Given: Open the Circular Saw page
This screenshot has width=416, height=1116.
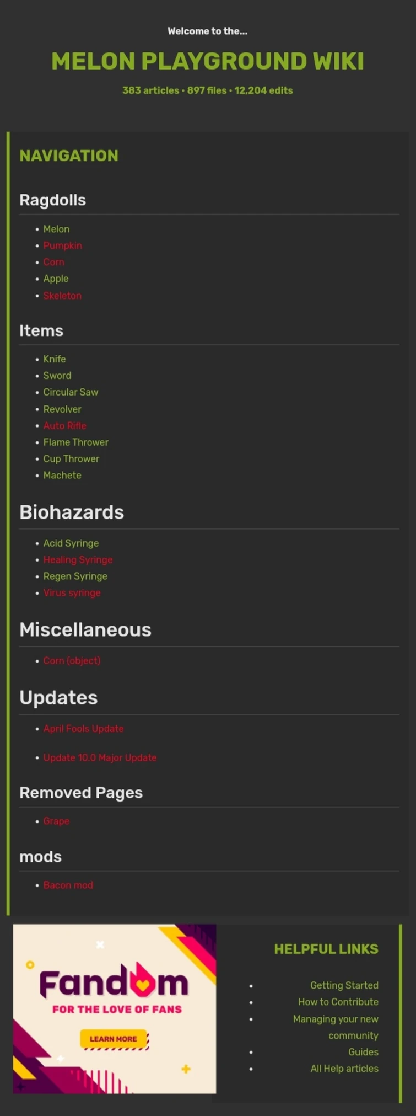Looking at the screenshot, I should 71,392.
